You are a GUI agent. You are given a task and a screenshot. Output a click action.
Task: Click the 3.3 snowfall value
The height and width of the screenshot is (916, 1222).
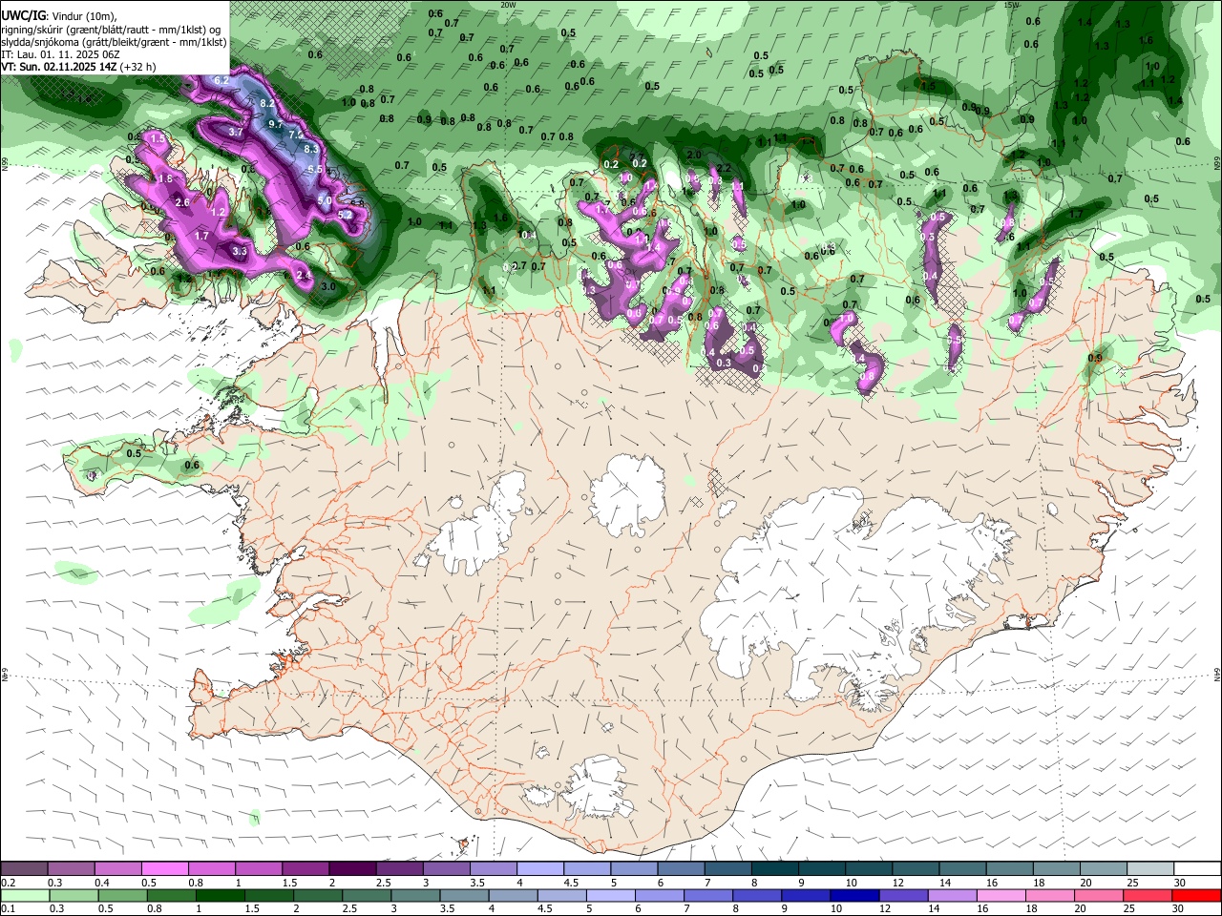tap(240, 252)
